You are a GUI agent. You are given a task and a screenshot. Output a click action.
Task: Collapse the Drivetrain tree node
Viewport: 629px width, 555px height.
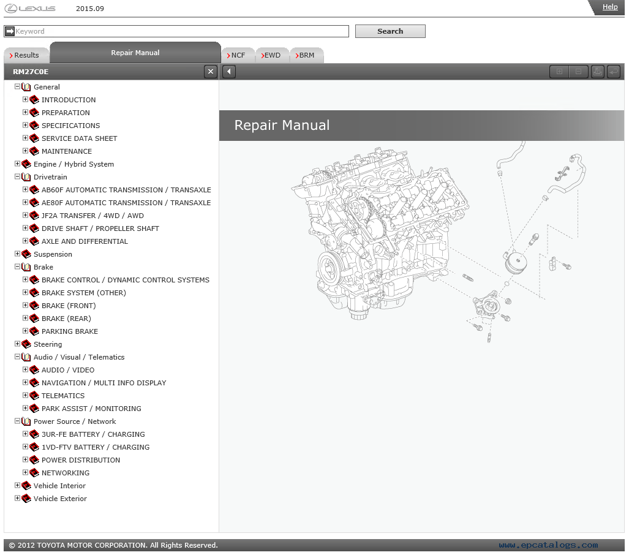tap(17, 176)
